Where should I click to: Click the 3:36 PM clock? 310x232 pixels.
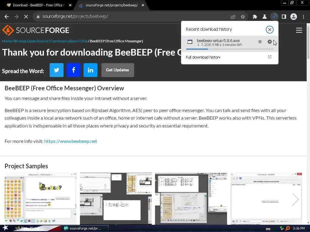298,228
